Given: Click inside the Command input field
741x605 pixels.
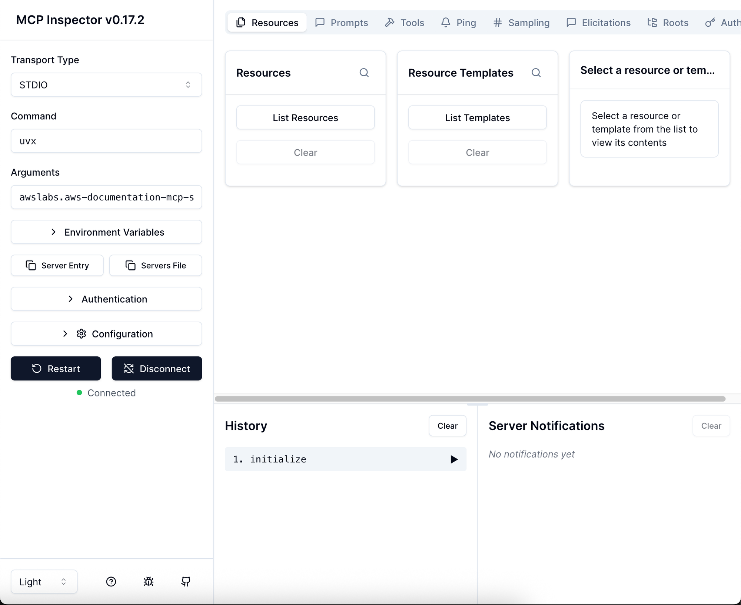Looking at the screenshot, I should pyautogui.click(x=106, y=141).
